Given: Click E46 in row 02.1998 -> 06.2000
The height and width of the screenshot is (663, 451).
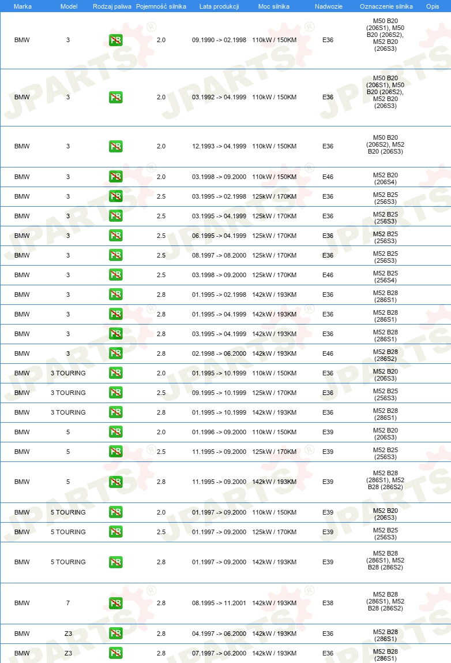Looking at the screenshot, I should (328, 353).
